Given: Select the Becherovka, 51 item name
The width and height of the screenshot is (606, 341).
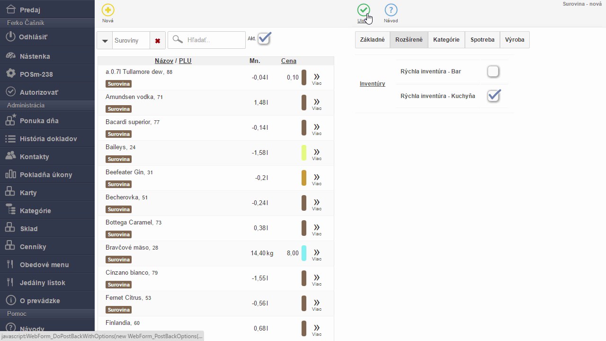Looking at the screenshot, I should click(x=126, y=197).
